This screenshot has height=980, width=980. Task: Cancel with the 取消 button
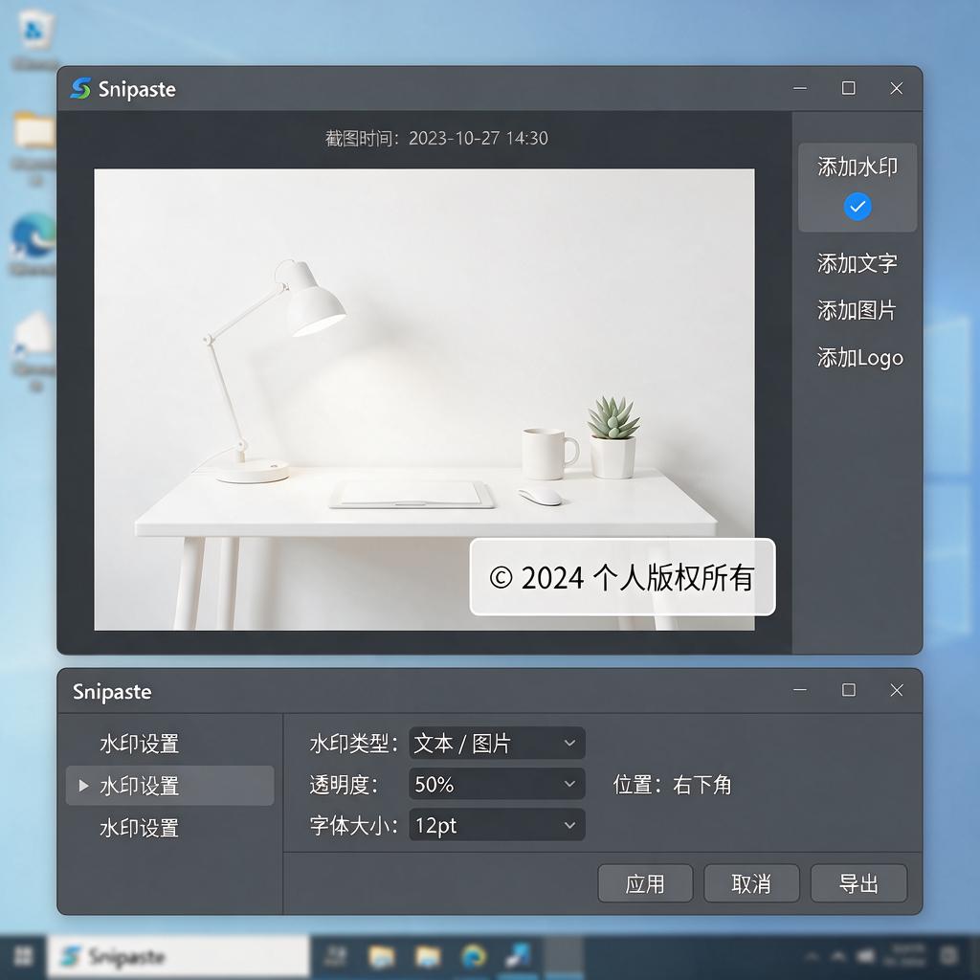pyautogui.click(x=751, y=883)
